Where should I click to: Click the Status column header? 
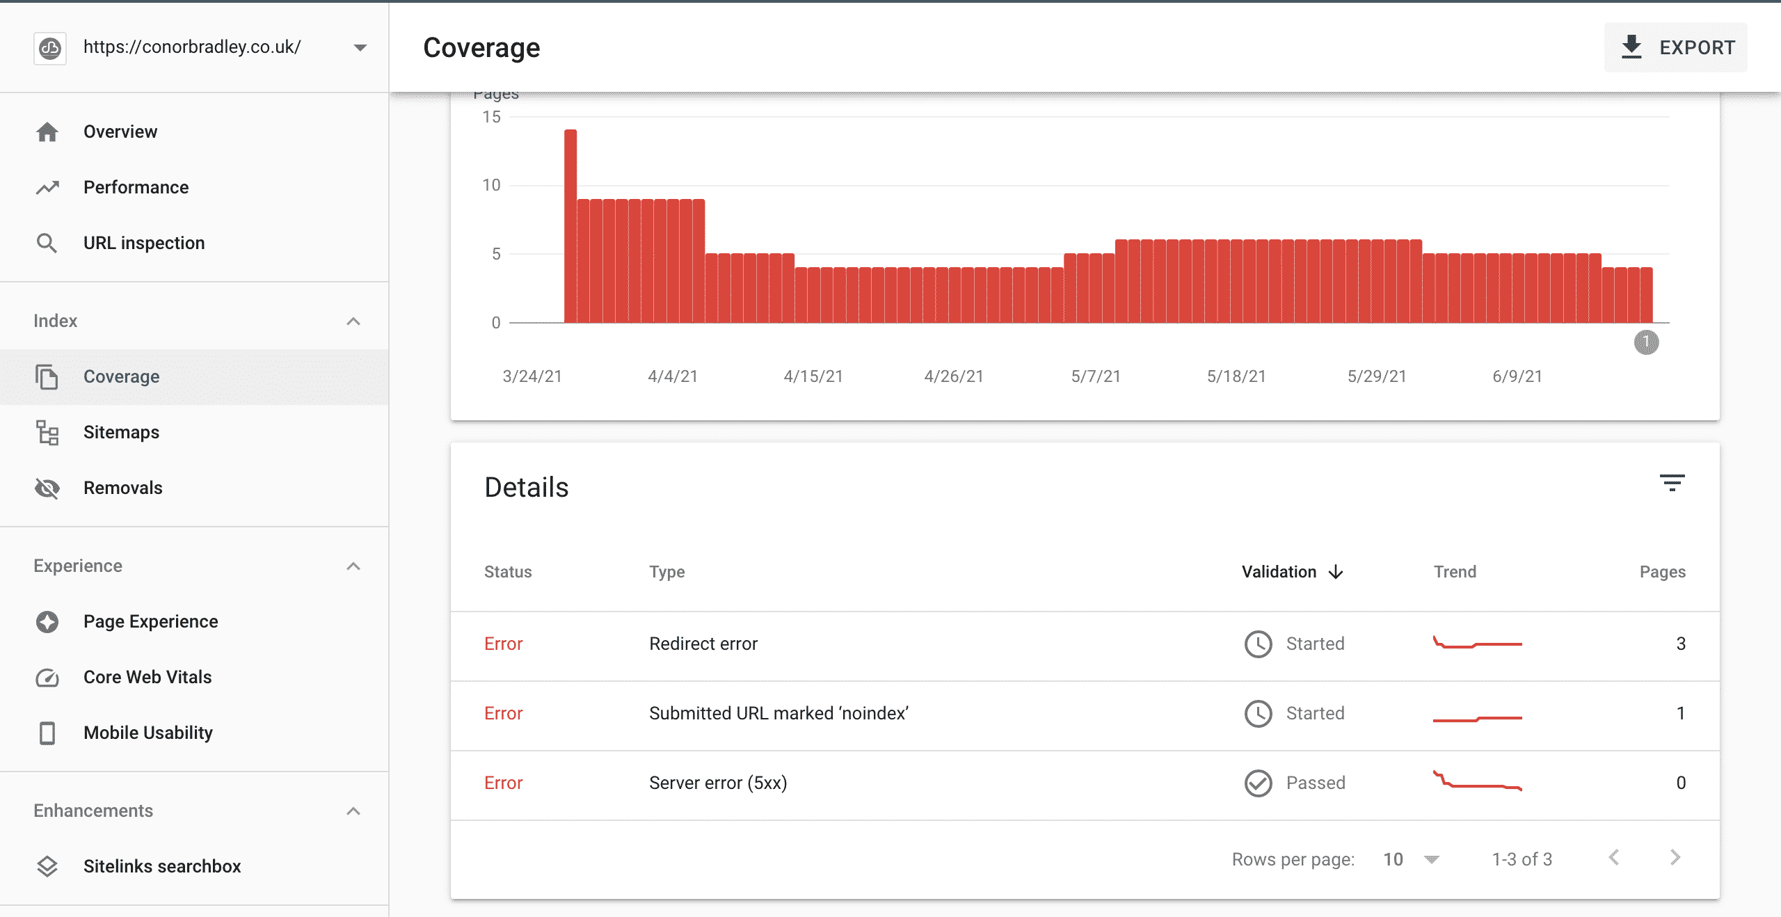click(508, 572)
